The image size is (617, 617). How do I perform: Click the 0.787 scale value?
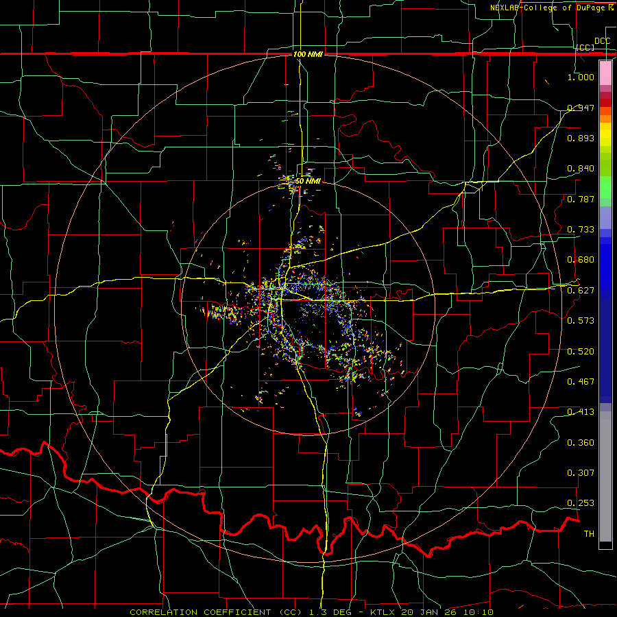[581, 199]
